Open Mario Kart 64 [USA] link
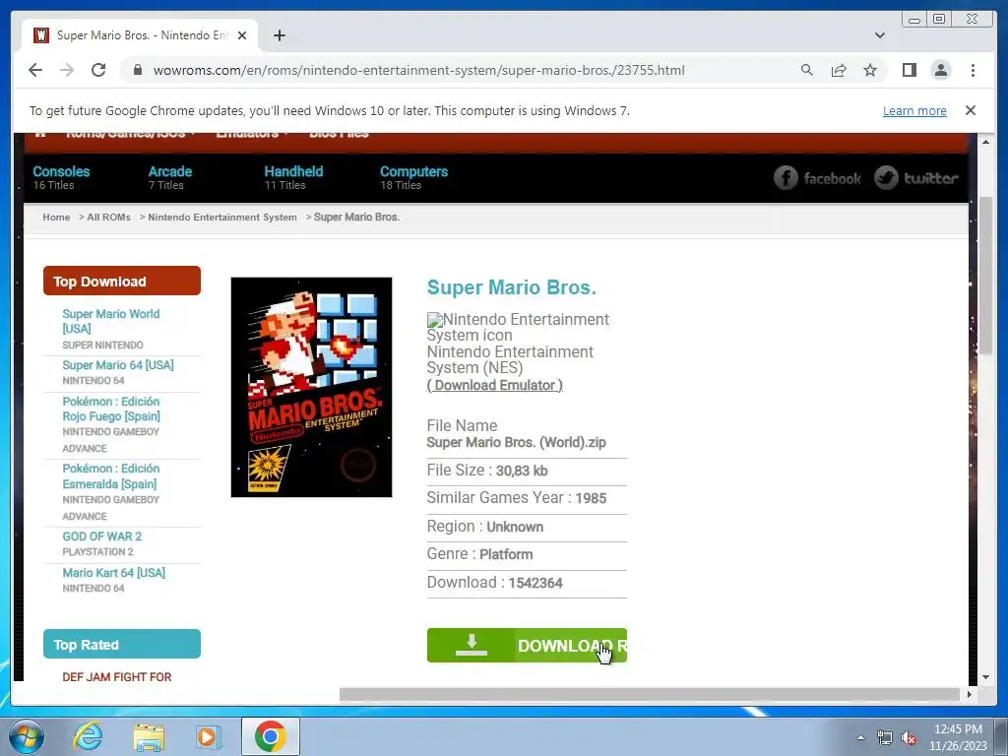This screenshot has width=1008, height=756. point(114,573)
